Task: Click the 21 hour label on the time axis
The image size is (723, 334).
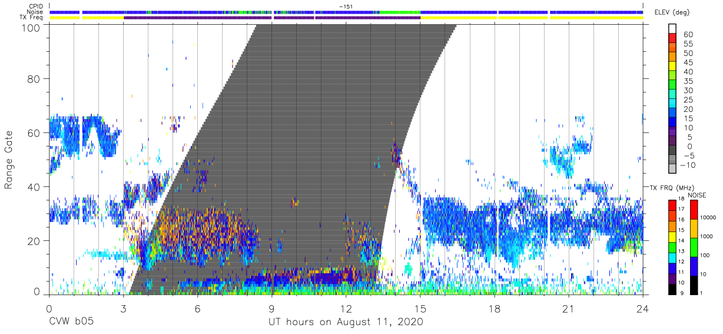Action: pos(569,308)
